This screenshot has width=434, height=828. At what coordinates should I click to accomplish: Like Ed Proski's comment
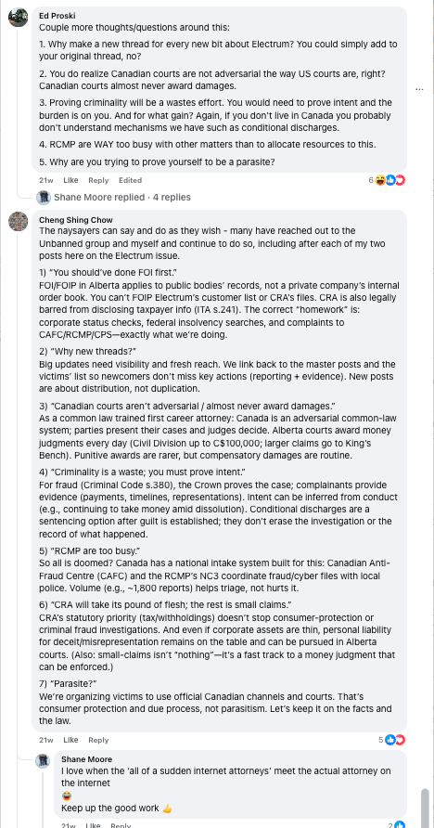click(70, 181)
